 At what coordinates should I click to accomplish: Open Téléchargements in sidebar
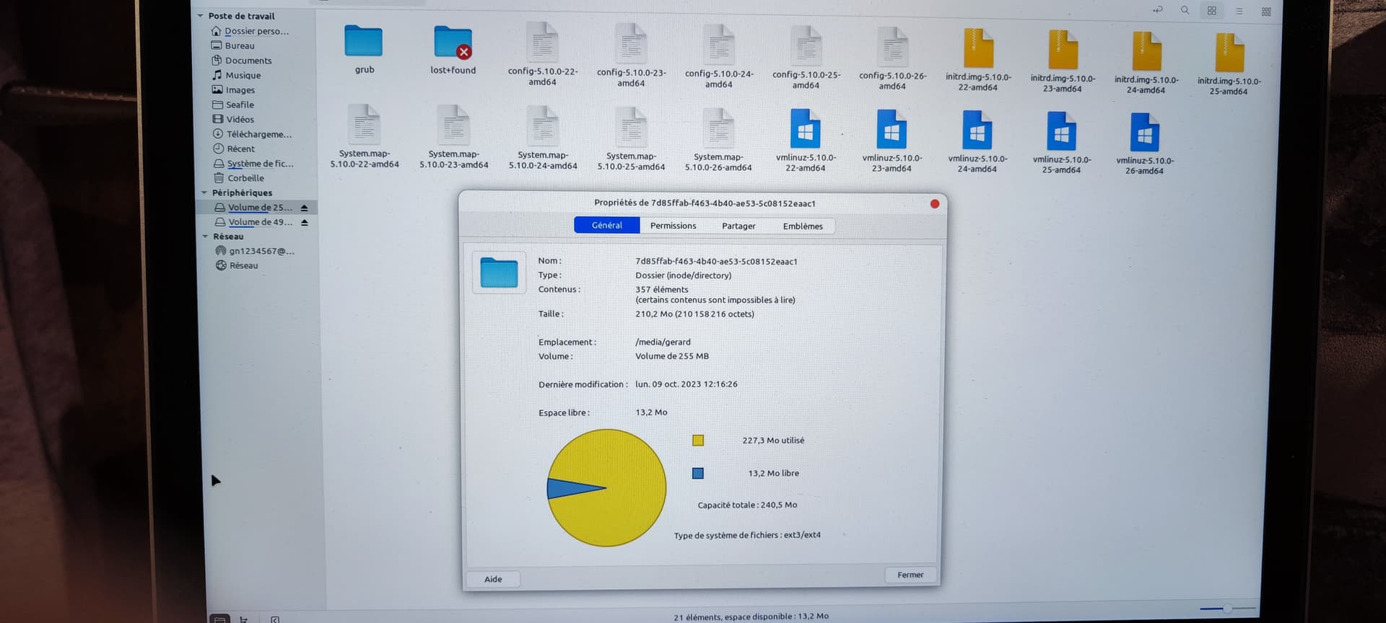click(252, 134)
